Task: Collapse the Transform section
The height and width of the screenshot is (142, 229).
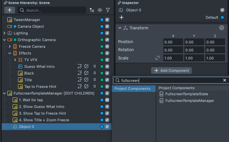Action: click(120, 28)
